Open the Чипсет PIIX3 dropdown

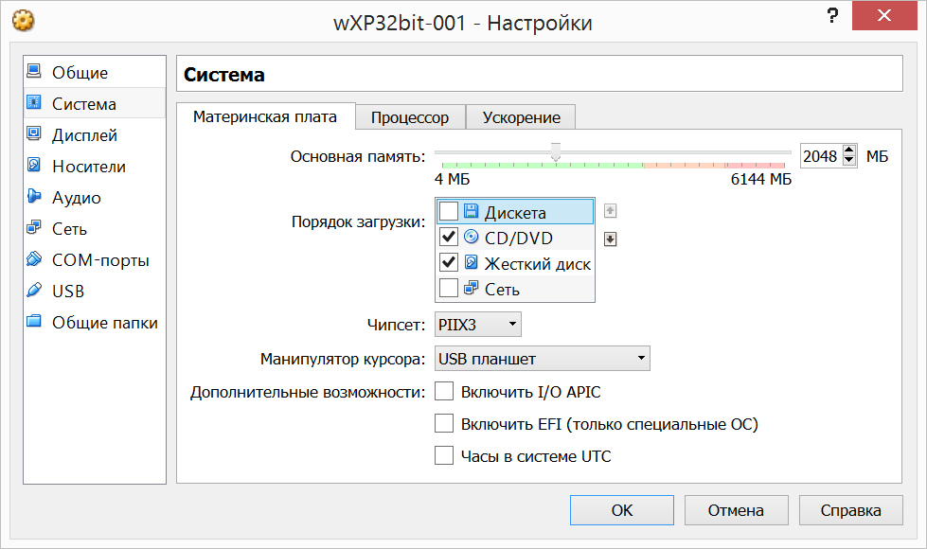477,325
